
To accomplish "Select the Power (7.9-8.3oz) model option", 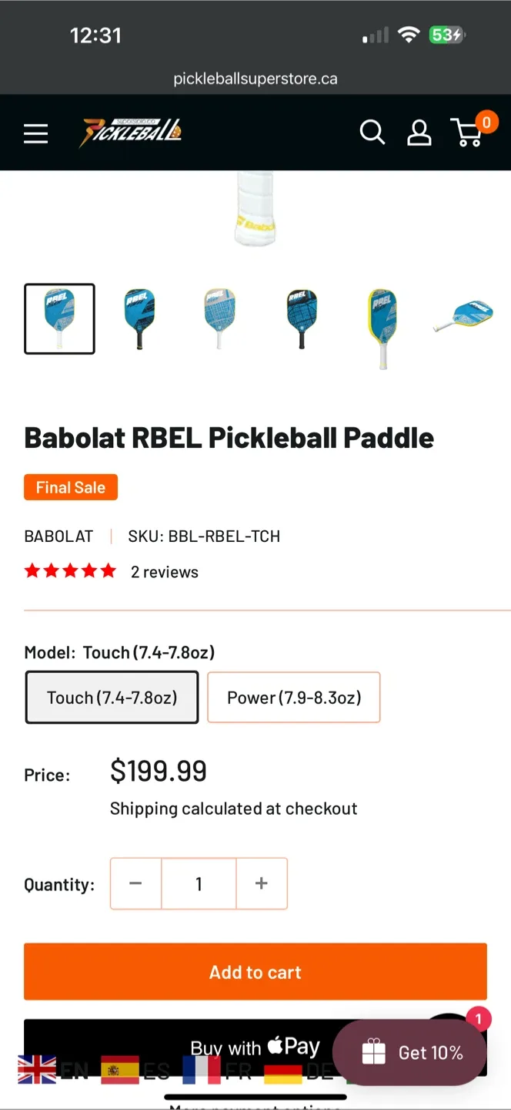I will click(293, 697).
